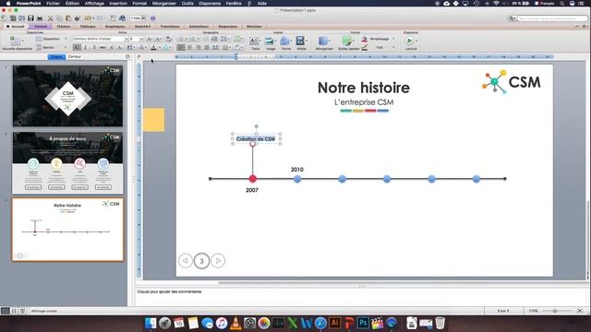Image resolution: width=591 pixels, height=332 pixels.
Task: Click the previous slide arrow button on slide
Action: (x=186, y=260)
